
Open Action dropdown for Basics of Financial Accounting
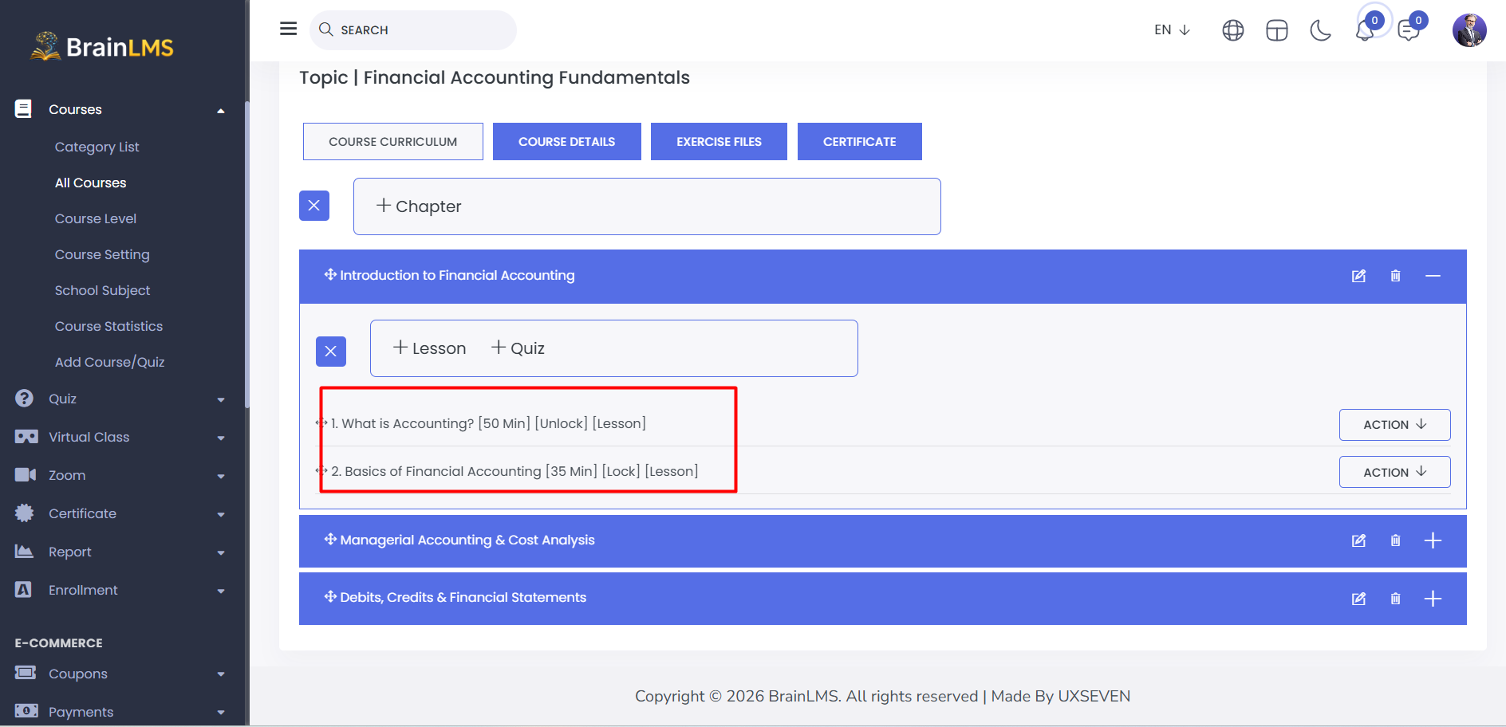pyautogui.click(x=1394, y=472)
